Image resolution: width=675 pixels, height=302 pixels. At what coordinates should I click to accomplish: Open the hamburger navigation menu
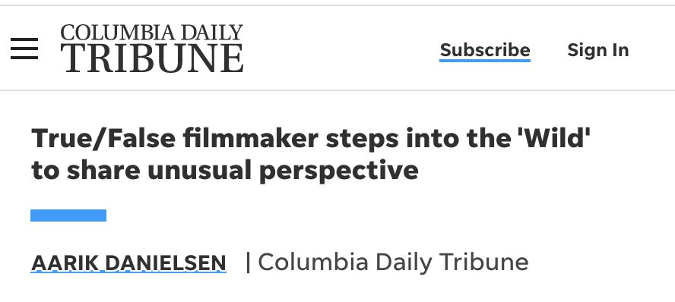coord(24,49)
